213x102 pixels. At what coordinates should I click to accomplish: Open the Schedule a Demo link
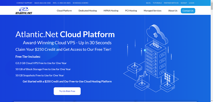[x=80, y=3]
